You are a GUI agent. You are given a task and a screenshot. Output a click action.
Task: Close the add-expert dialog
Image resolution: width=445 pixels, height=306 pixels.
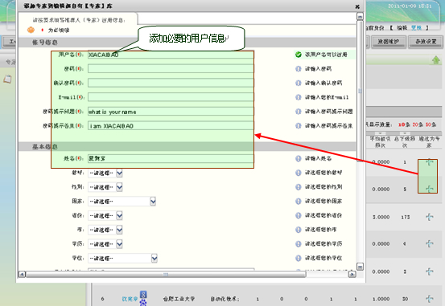tap(357, 6)
